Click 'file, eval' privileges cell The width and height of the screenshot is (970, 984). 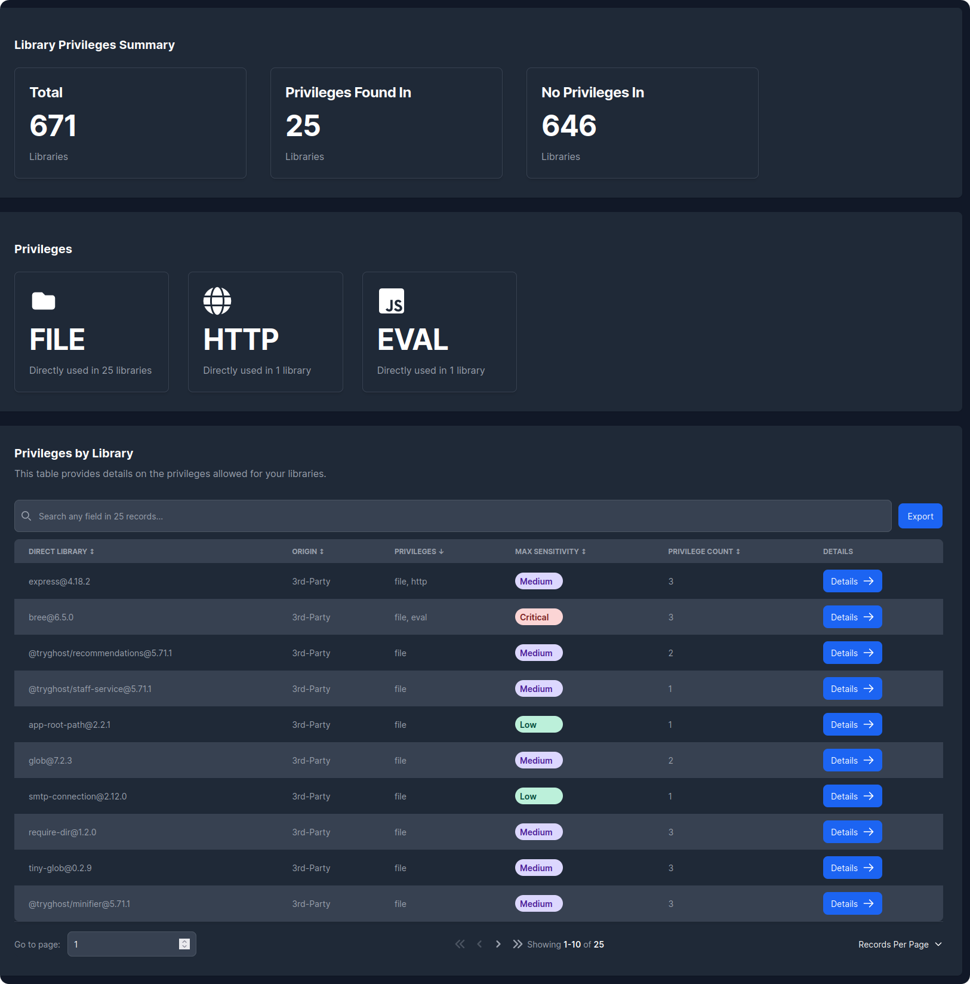(411, 617)
